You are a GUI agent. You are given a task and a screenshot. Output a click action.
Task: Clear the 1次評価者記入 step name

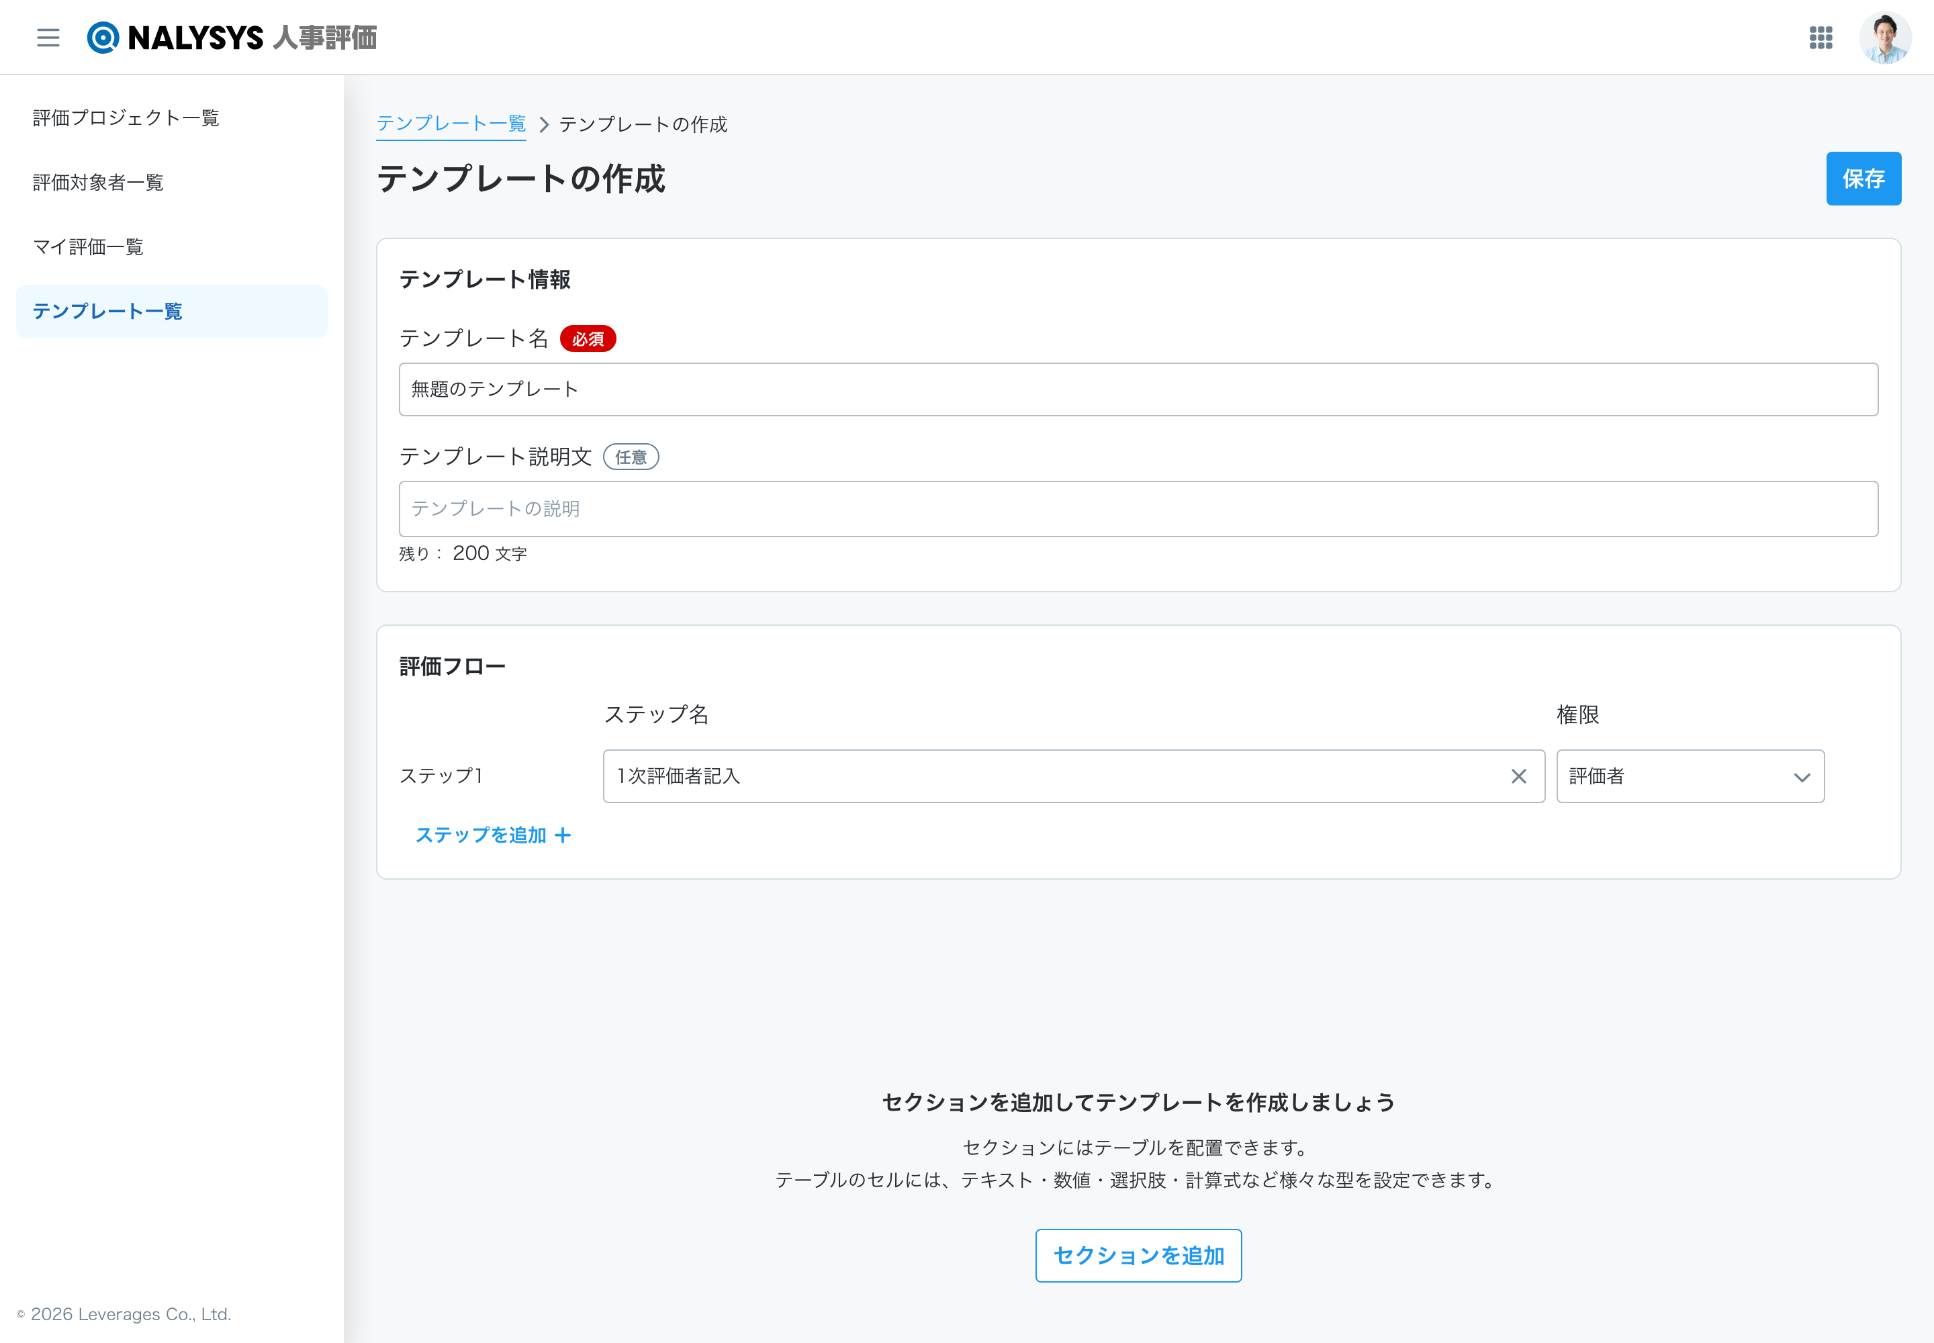[1518, 776]
